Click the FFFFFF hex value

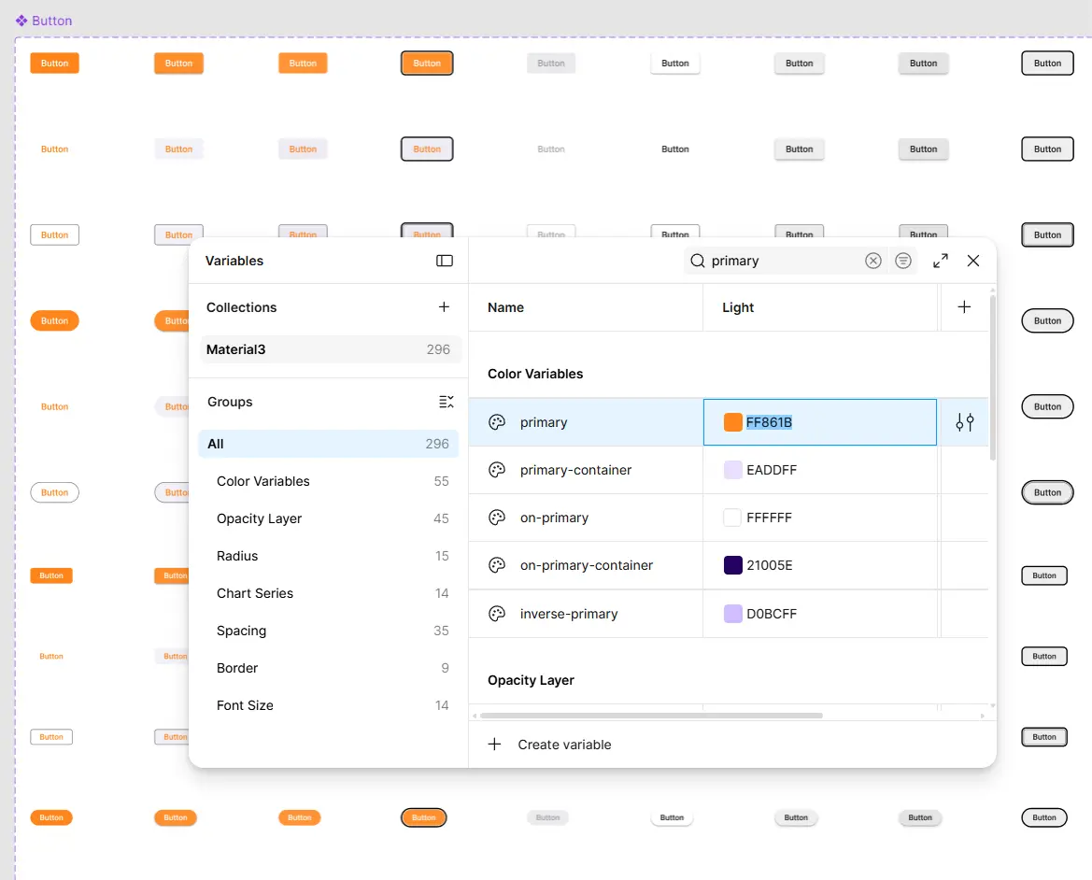[x=769, y=518]
